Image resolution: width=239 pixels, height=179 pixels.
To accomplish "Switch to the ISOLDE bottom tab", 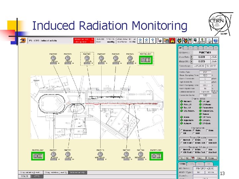I will point(25,176).
